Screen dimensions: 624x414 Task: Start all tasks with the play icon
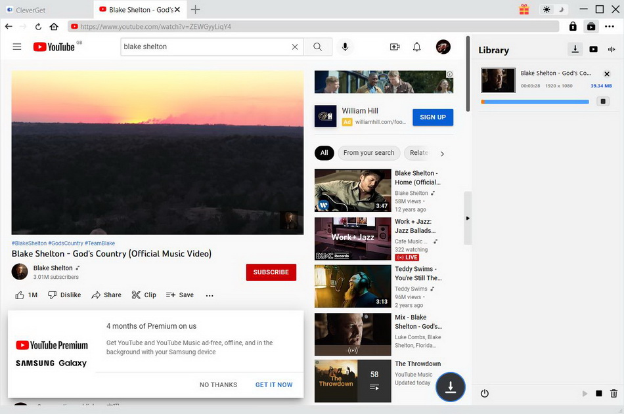point(585,393)
